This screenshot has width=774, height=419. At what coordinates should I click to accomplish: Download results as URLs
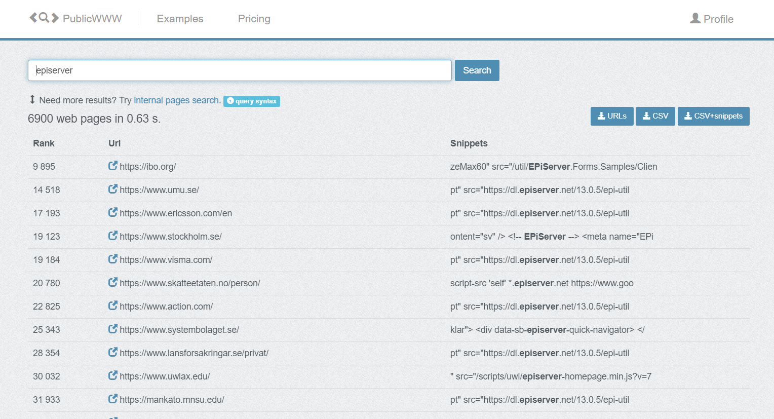(x=612, y=116)
